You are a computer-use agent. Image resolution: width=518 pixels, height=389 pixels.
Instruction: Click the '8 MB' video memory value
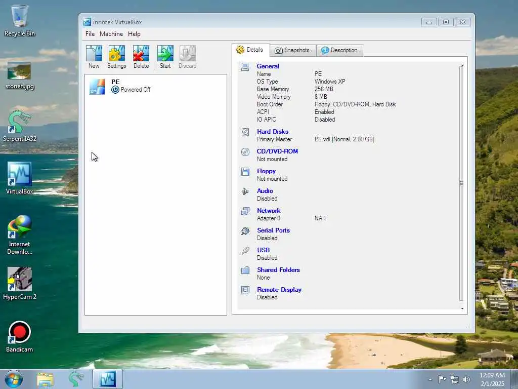click(321, 97)
